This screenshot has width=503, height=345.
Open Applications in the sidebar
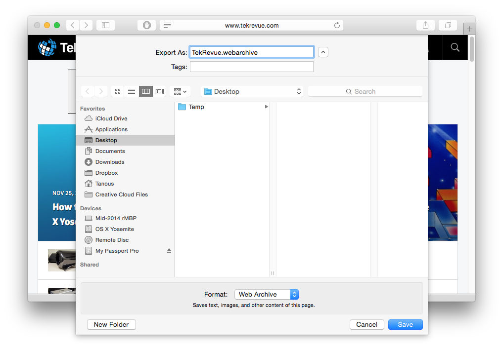click(x=126, y=129)
